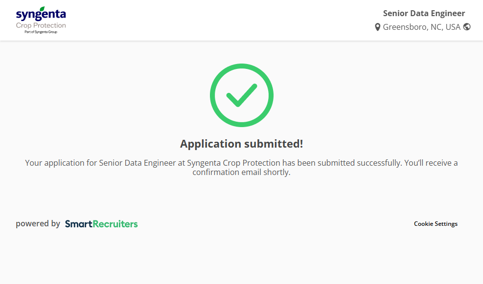Select the 'Greensboro, NC, USA' location text
The width and height of the screenshot is (483, 284).
click(421, 27)
